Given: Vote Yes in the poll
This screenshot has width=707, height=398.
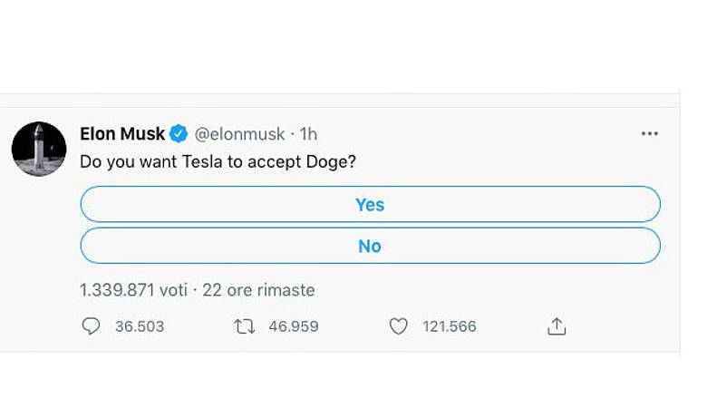Looking at the screenshot, I should pos(370,205).
